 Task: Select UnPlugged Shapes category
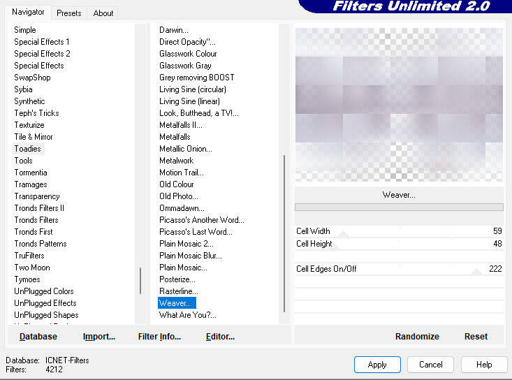tap(46, 315)
